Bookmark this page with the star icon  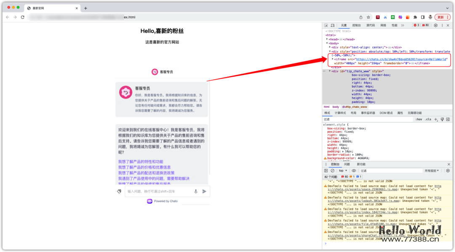tap(368, 17)
